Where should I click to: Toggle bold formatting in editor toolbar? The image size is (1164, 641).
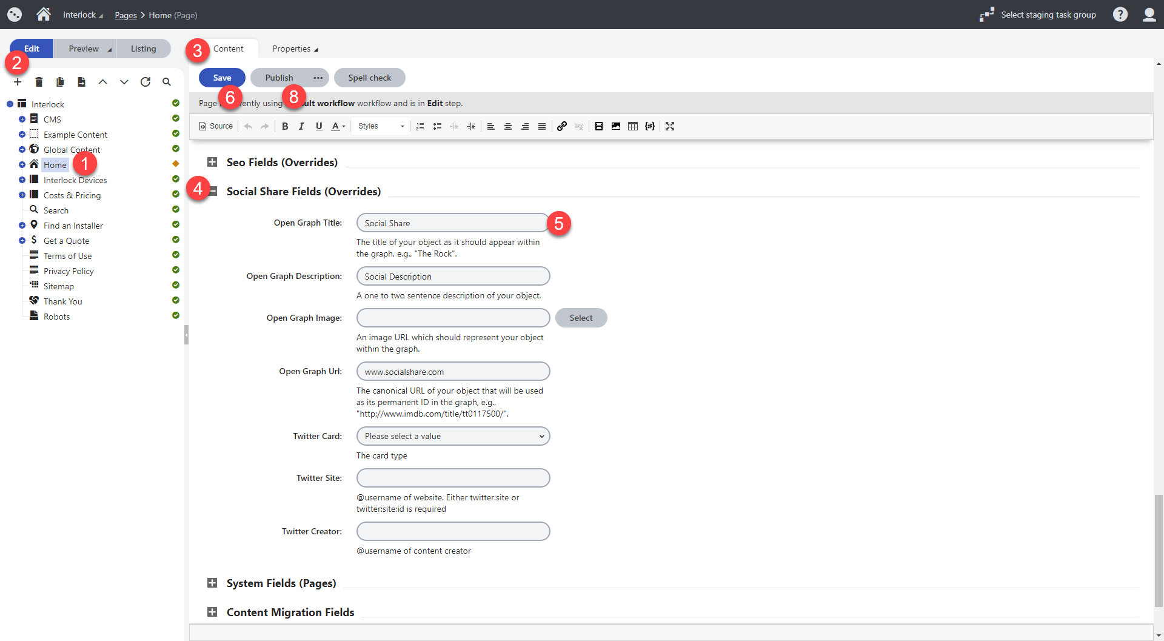pyautogui.click(x=285, y=126)
